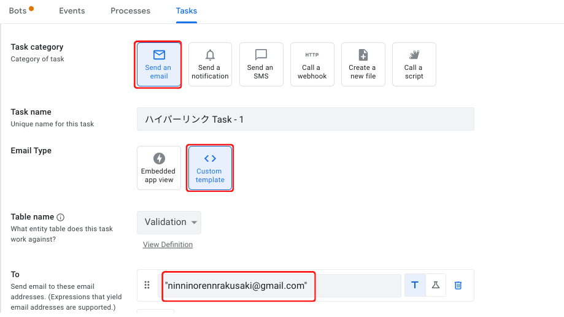Select Embedded app view email type
The height and width of the screenshot is (317, 564).
[x=158, y=168]
